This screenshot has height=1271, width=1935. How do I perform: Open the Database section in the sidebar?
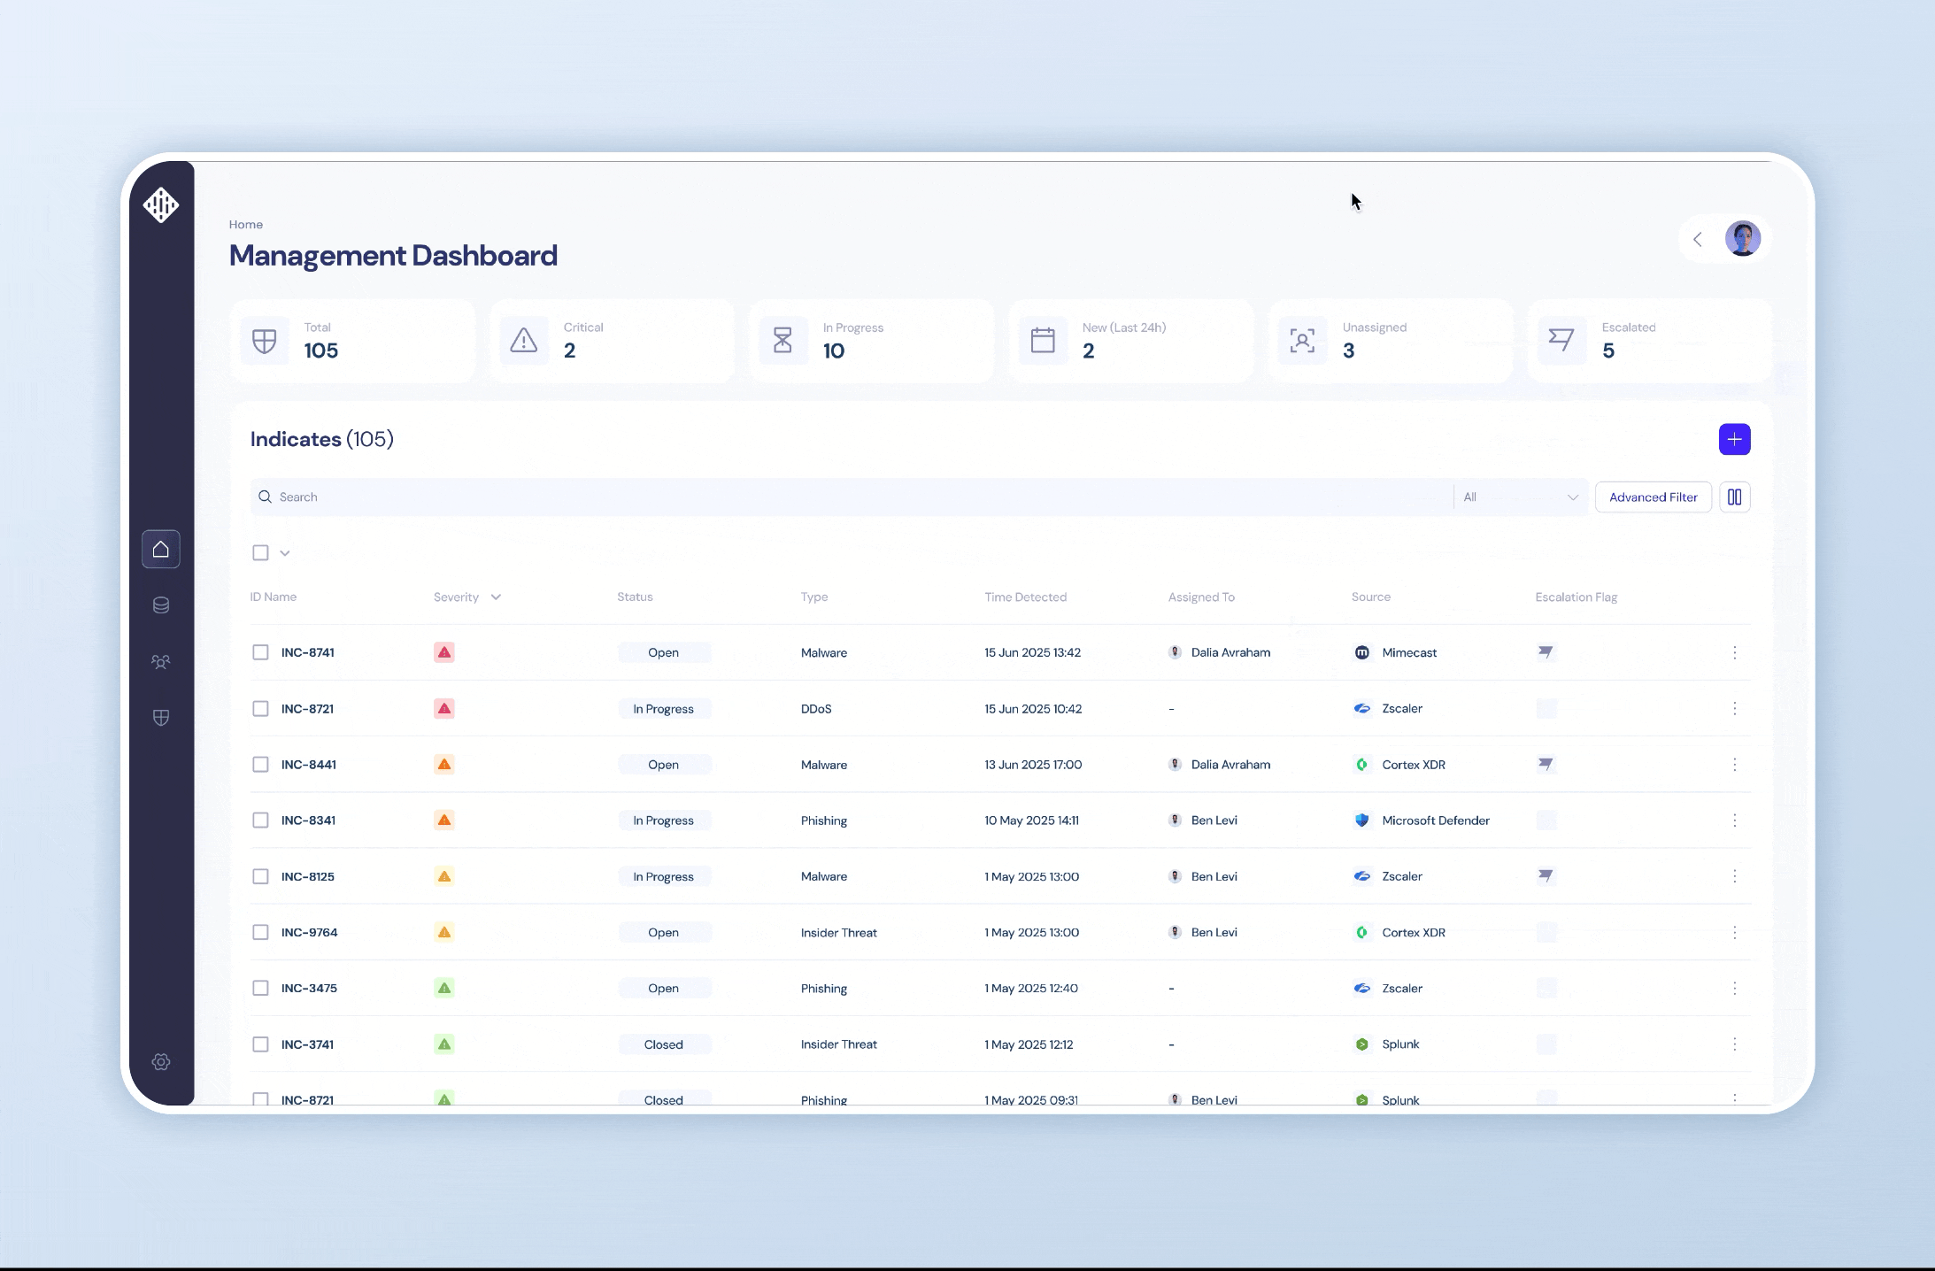click(161, 605)
